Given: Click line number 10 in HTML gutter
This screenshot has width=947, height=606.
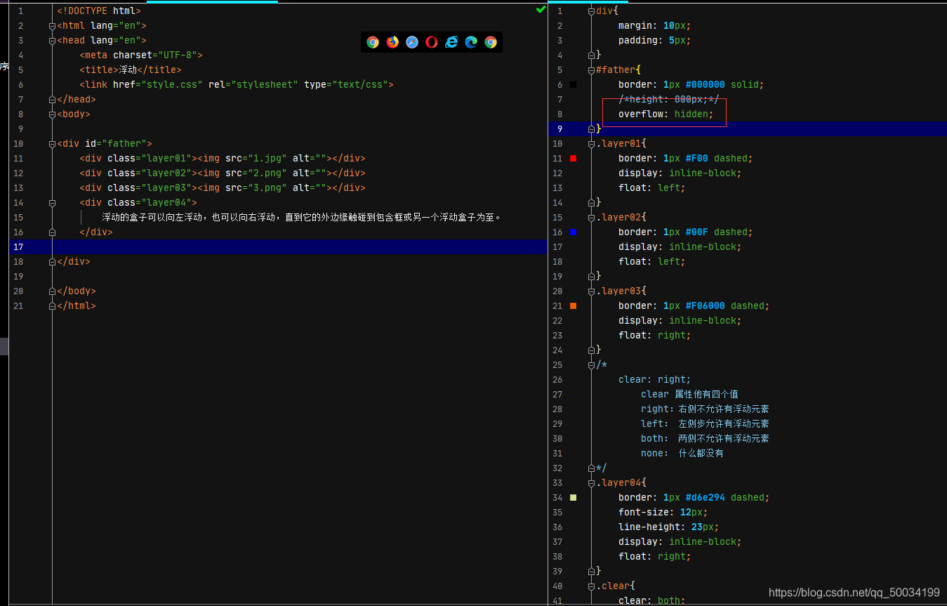Looking at the screenshot, I should (x=18, y=144).
